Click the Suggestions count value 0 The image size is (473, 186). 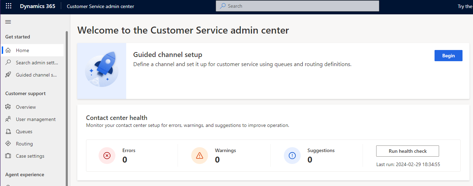310,160
